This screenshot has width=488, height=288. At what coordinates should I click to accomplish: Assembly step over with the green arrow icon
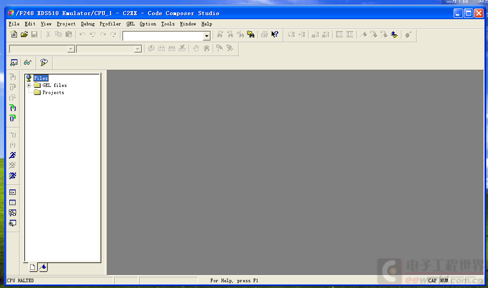(13, 118)
